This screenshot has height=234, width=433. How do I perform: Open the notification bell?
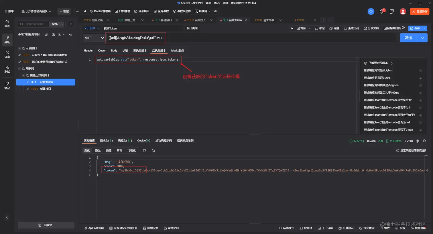click(x=381, y=11)
